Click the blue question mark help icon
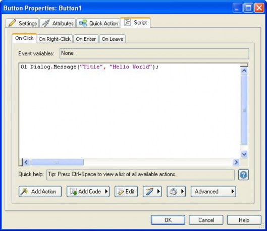 [243, 175]
